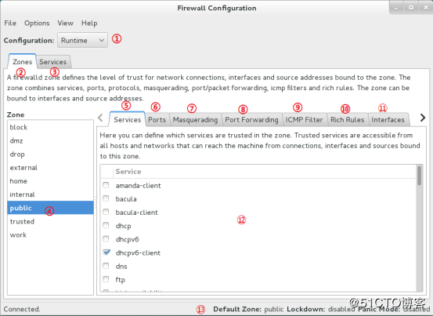Viewport: 433px width, 316px height.
Task: Select the dmz zone
Action: [x=50, y=140]
